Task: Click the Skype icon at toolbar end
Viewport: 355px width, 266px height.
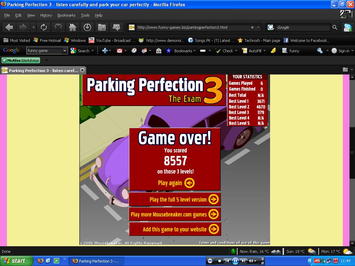Action: coord(347,28)
